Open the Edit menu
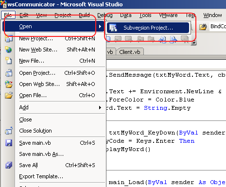 click(24, 15)
